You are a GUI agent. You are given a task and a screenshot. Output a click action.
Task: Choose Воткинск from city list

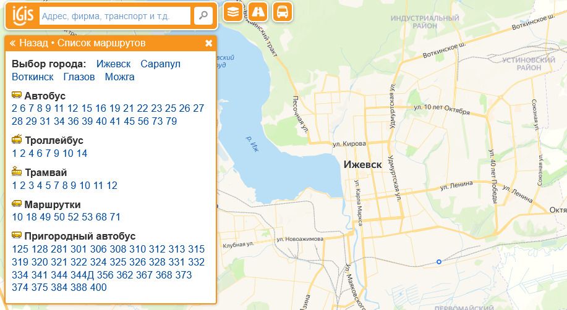(x=32, y=77)
